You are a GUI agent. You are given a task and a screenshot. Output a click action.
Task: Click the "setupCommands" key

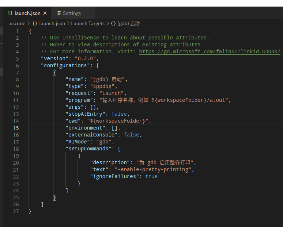[88, 149]
